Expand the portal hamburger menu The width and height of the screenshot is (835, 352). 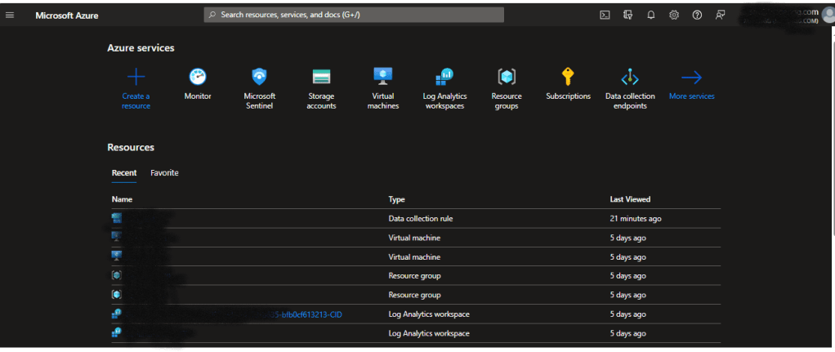pyautogui.click(x=10, y=15)
